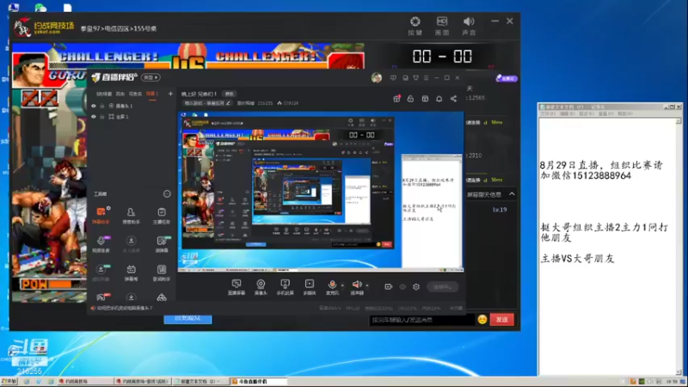
Task: Click the Notepad vertical scrollbar
Action: 679,246
